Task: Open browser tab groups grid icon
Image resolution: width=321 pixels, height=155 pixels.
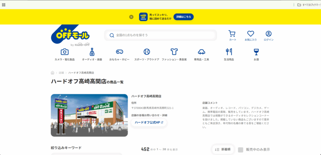Action: [4, 5]
